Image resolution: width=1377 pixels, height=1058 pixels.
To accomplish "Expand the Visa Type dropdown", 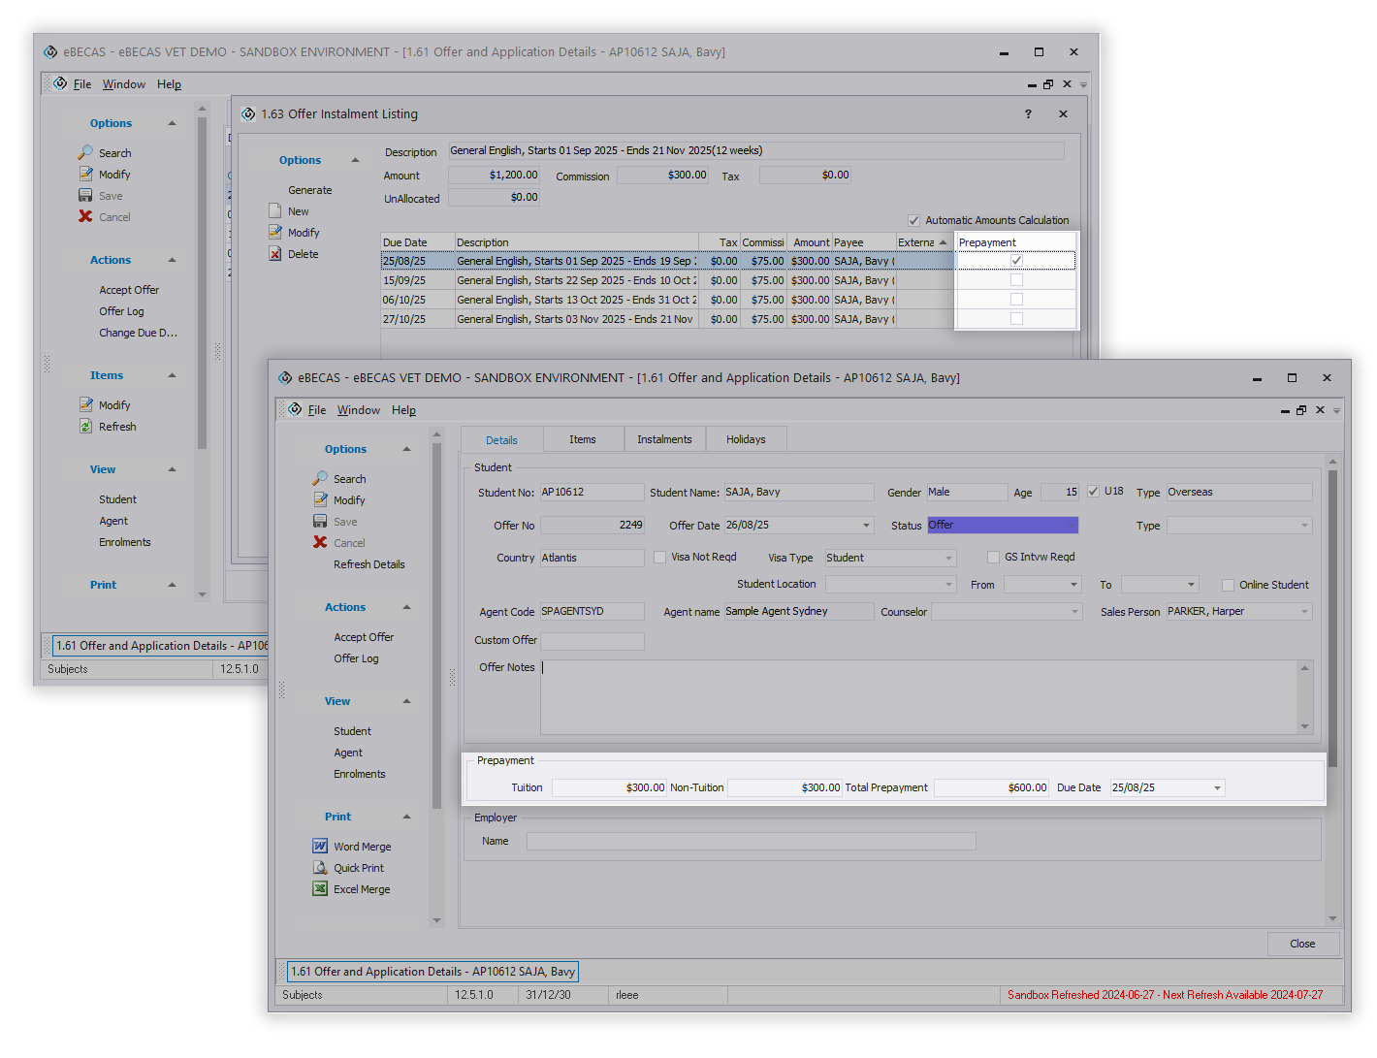I will (x=948, y=559).
